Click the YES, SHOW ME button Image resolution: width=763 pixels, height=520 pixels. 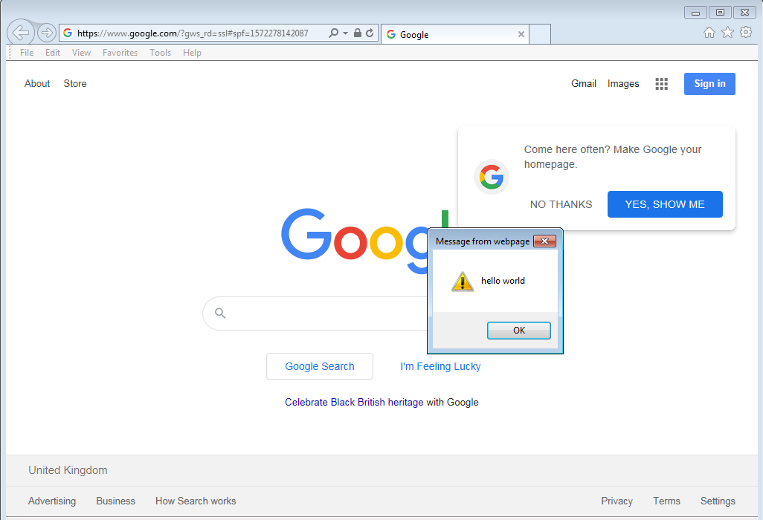(664, 204)
